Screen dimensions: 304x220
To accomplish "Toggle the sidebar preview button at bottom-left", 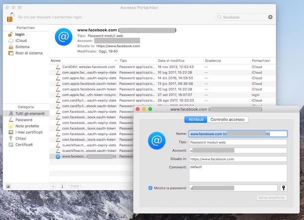I will click(8, 186).
